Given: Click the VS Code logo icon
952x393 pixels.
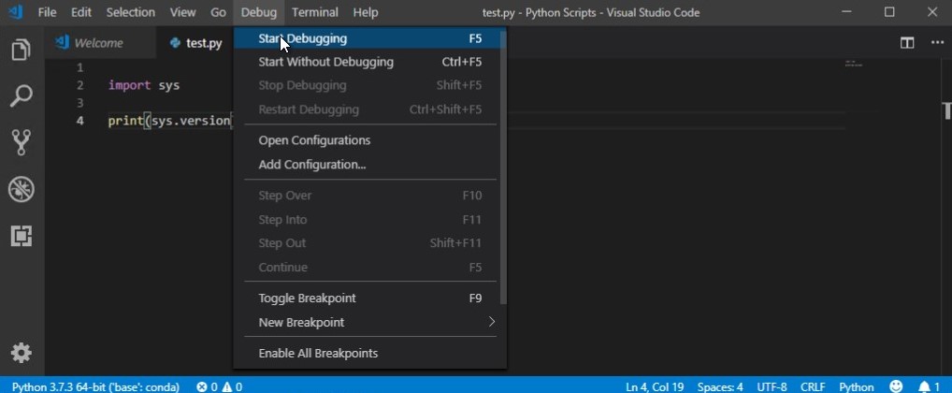Looking at the screenshot, I should [15, 11].
